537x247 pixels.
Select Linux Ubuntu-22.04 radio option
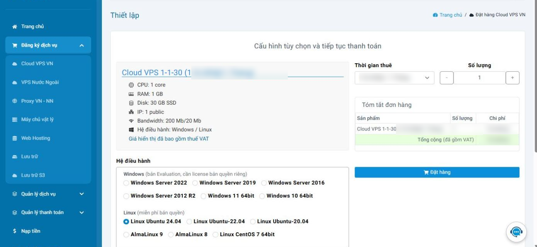click(189, 222)
